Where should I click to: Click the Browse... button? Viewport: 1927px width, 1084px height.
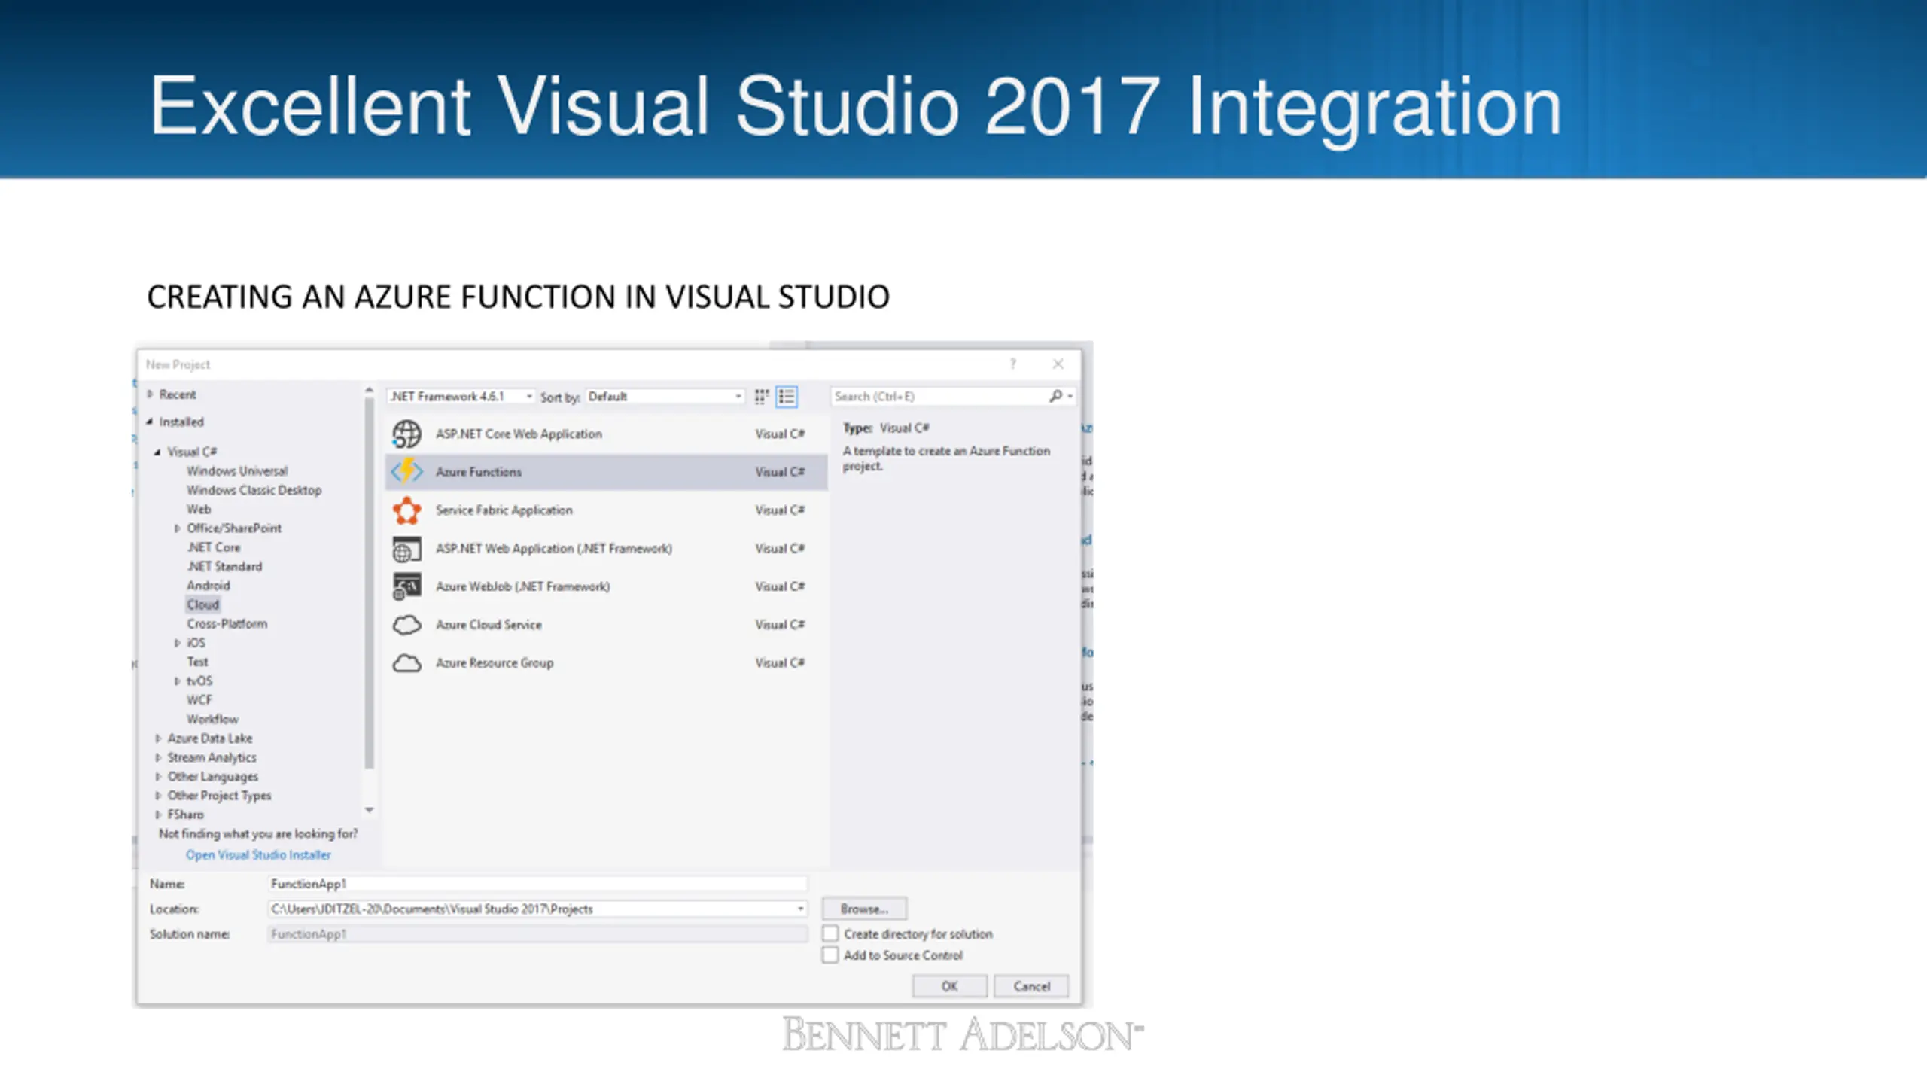(864, 909)
